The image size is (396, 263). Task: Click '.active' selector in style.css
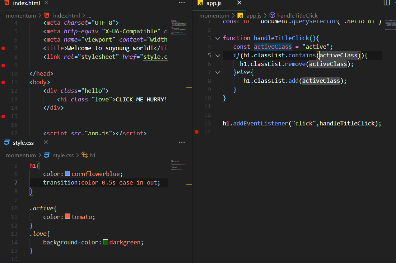41,208
